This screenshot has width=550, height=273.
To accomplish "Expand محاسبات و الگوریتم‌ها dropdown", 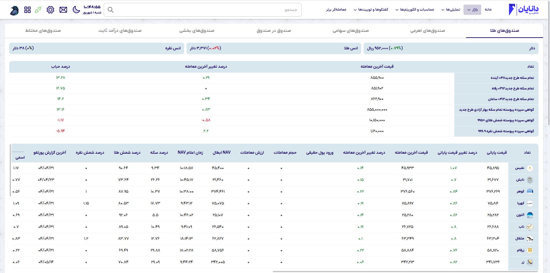I will click(415, 9).
